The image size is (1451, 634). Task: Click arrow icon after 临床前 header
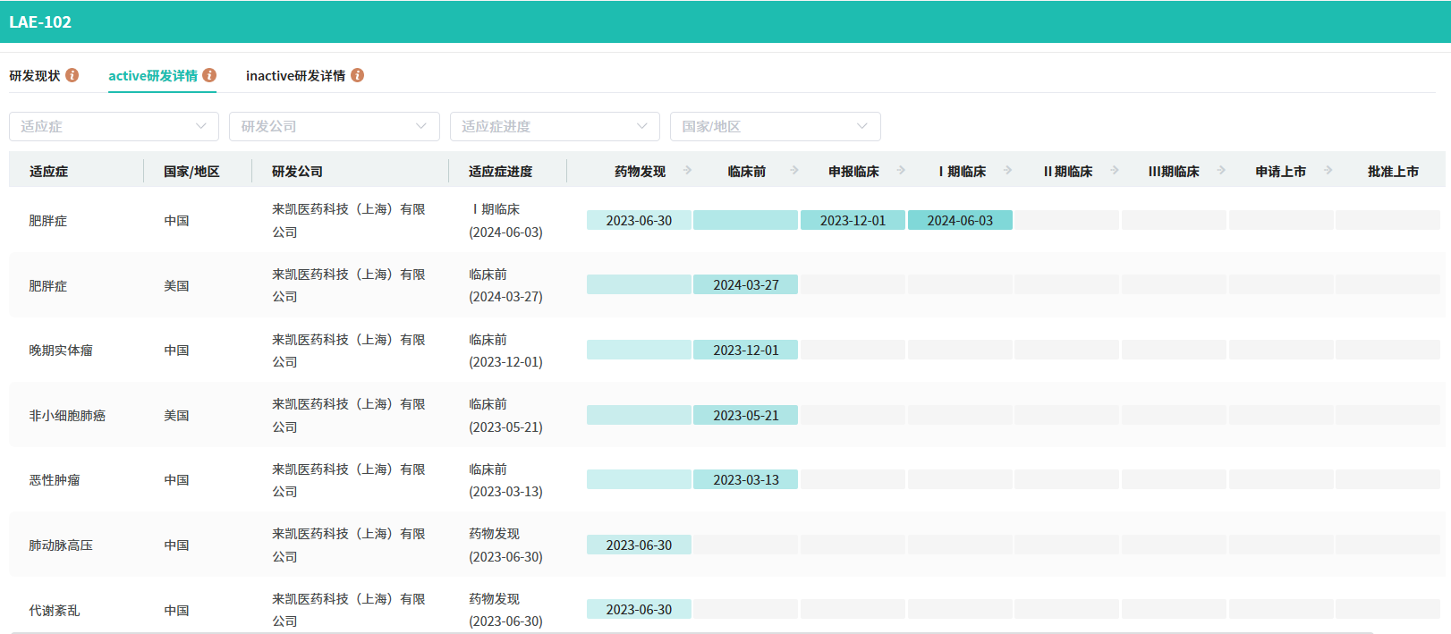tap(794, 170)
